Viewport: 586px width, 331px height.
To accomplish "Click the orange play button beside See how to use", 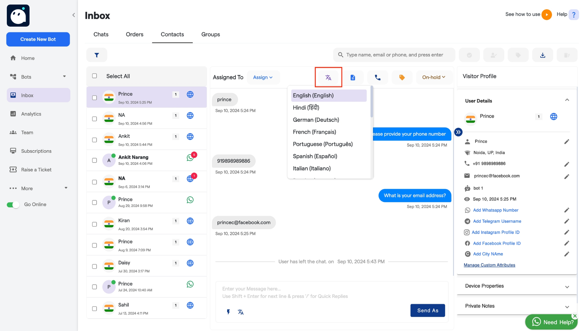I will tap(547, 15).
